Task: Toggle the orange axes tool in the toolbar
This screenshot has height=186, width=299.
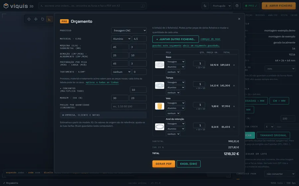Action: point(50,19)
